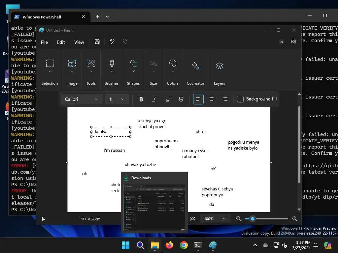Zoom in with the plus magnifier
Screen dimensions: 338x253
[x=295, y=219]
